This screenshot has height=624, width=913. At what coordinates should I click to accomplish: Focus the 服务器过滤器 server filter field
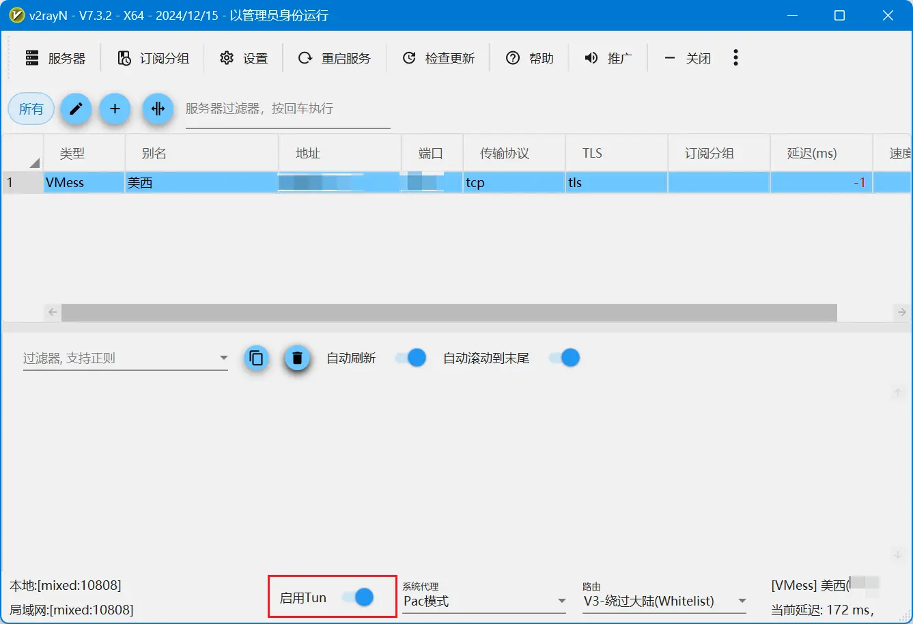pyautogui.click(x=288, y=109)
